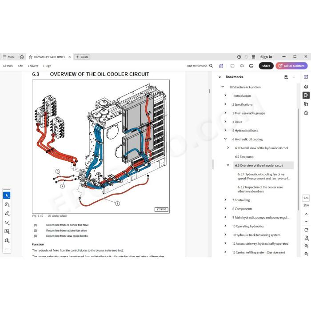Viewport: 311px width, 311px height.
Task: Click the add bookmark icon
Action: [286, 77]
